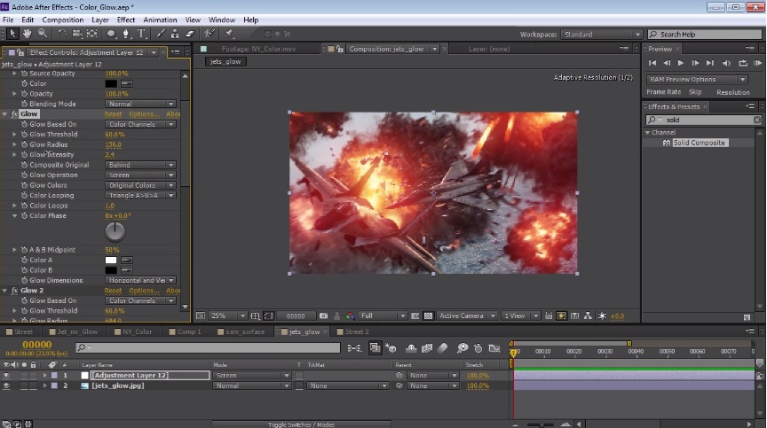The image size is (767, 428).
Task: Click Options link for Glow 2 effect
Action: [143, 291]
